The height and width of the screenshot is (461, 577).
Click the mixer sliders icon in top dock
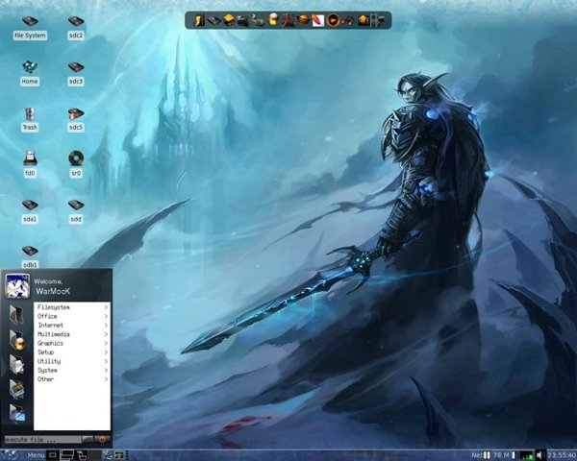pos(378,20)
